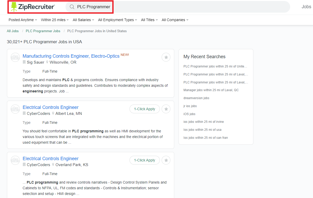
Task: Click company icon beside Overland Park job
Action: [15, 160]
